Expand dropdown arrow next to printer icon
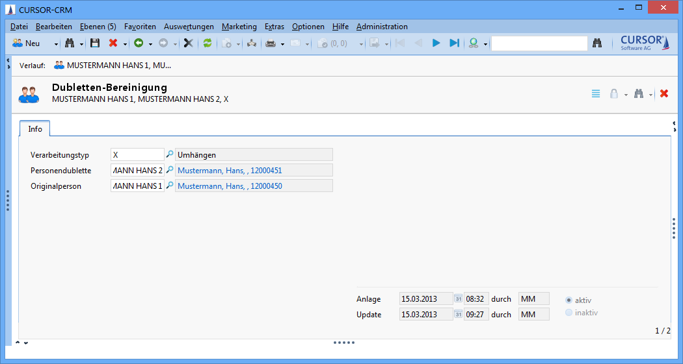683x364 pixels. (x=282, y=44)
